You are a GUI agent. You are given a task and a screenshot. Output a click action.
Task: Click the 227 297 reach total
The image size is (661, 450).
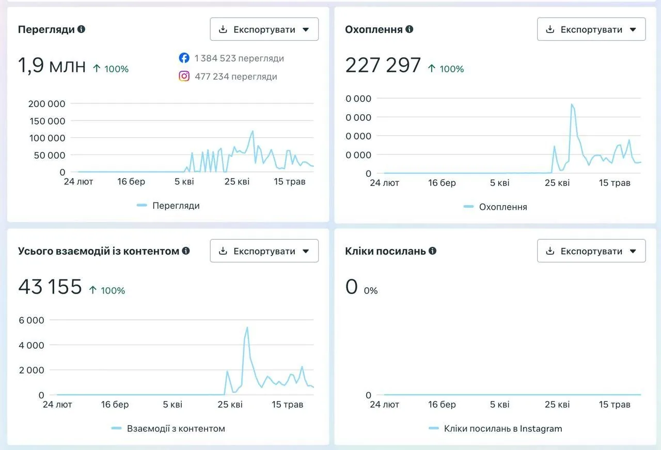click(383, 66)
